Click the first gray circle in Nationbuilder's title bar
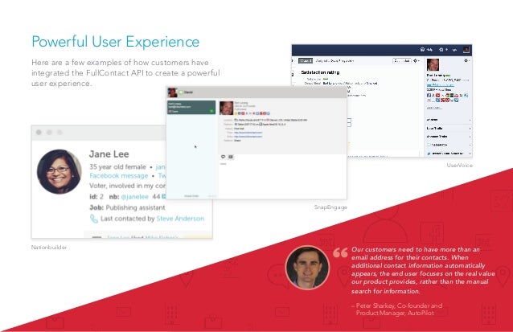This screenshot has height=332, width=513. [39, 132]
